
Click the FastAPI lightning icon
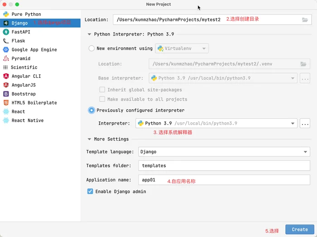(x=6, y=32)
